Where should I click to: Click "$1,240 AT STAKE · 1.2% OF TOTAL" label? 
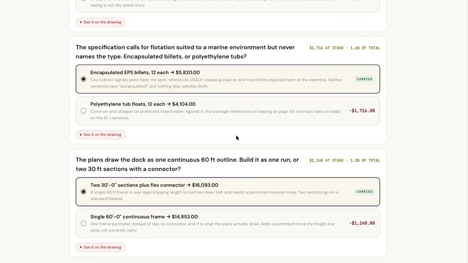345,160
